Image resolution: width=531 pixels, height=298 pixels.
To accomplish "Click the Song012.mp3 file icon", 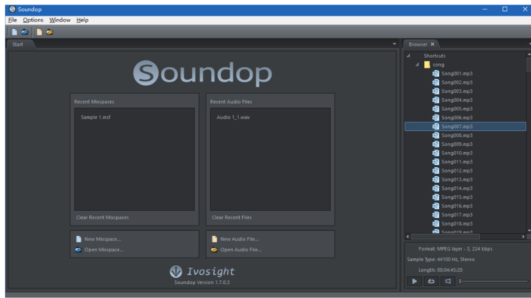I will click(435, 170).
